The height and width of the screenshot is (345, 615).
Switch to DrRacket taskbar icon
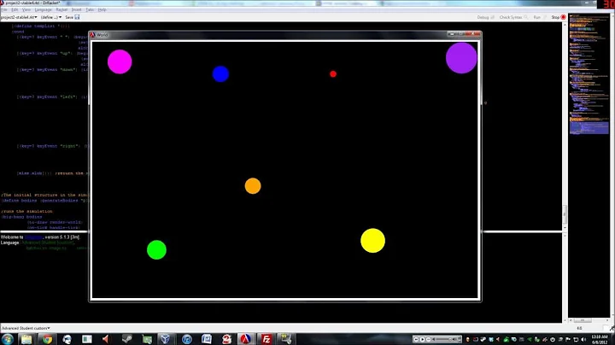pyautogui.click(x=245, y=339)
